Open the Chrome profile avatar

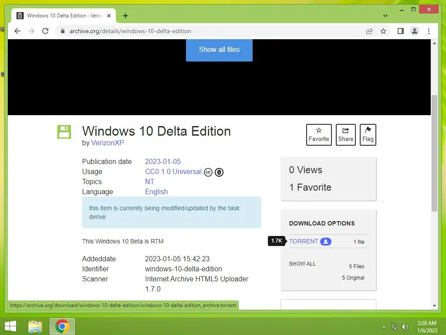pyautogui.click(x=415, y=31)
